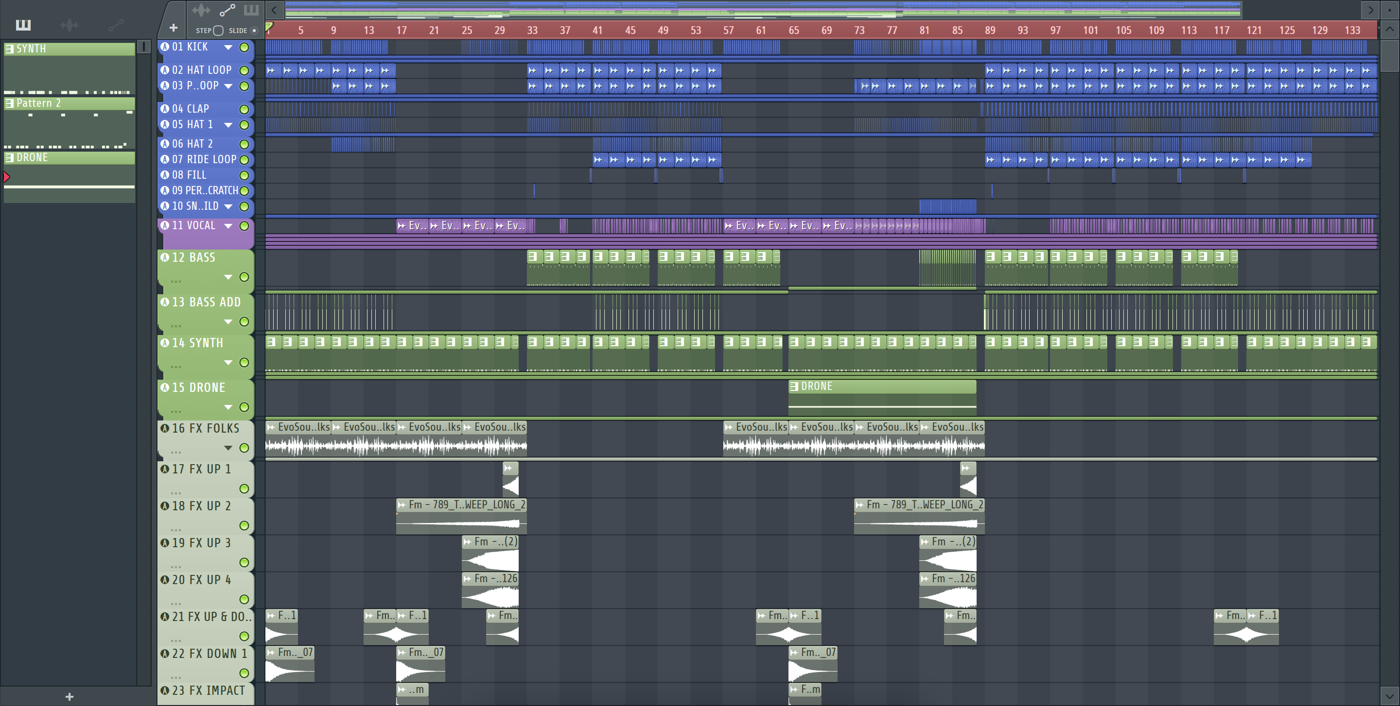Click the 'A' icon on the 08 FILL track
This screenshot has height=706, width=1400.
(165, 175)
